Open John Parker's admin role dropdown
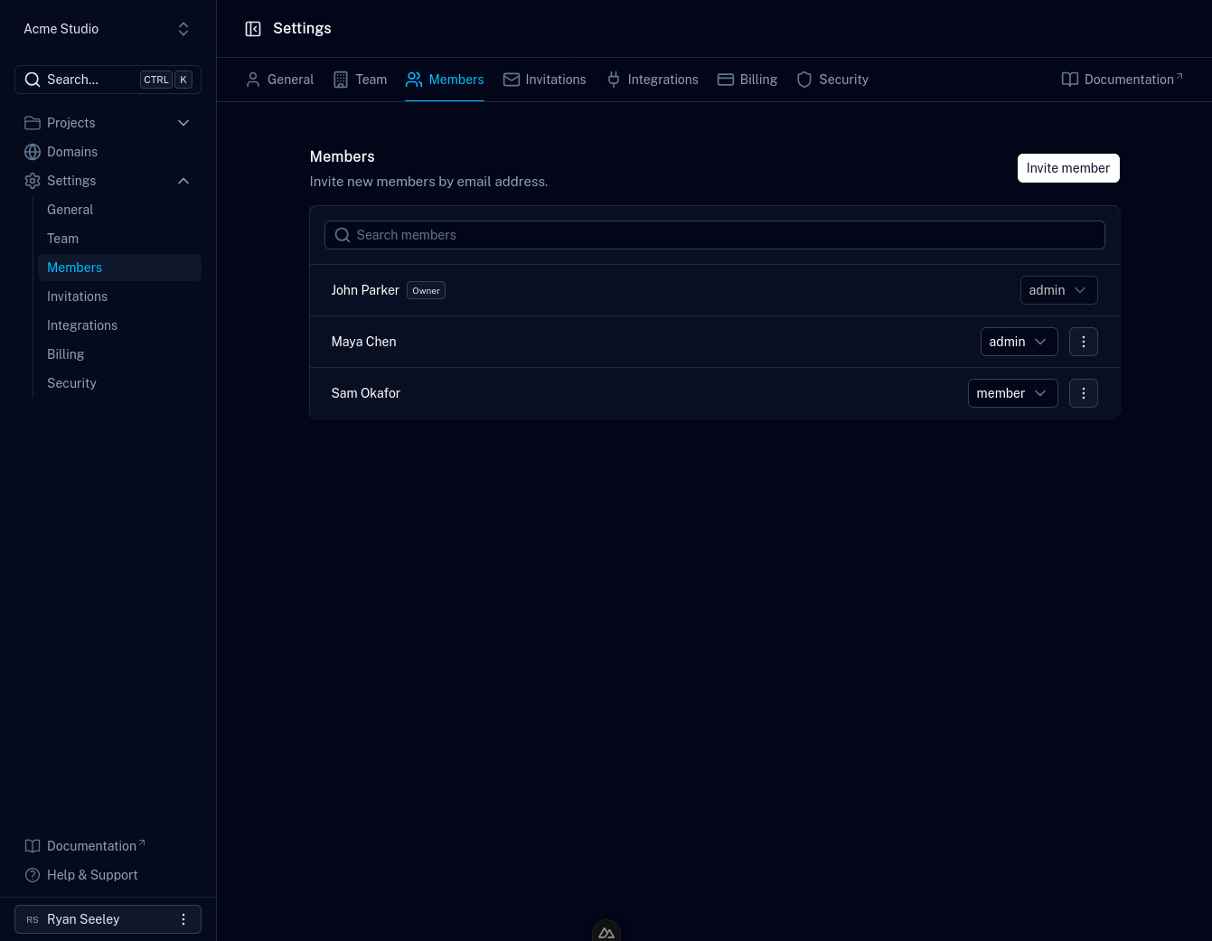This screenshot has width=1212, height=941. pyautogui.click(x=1058, y=290)
